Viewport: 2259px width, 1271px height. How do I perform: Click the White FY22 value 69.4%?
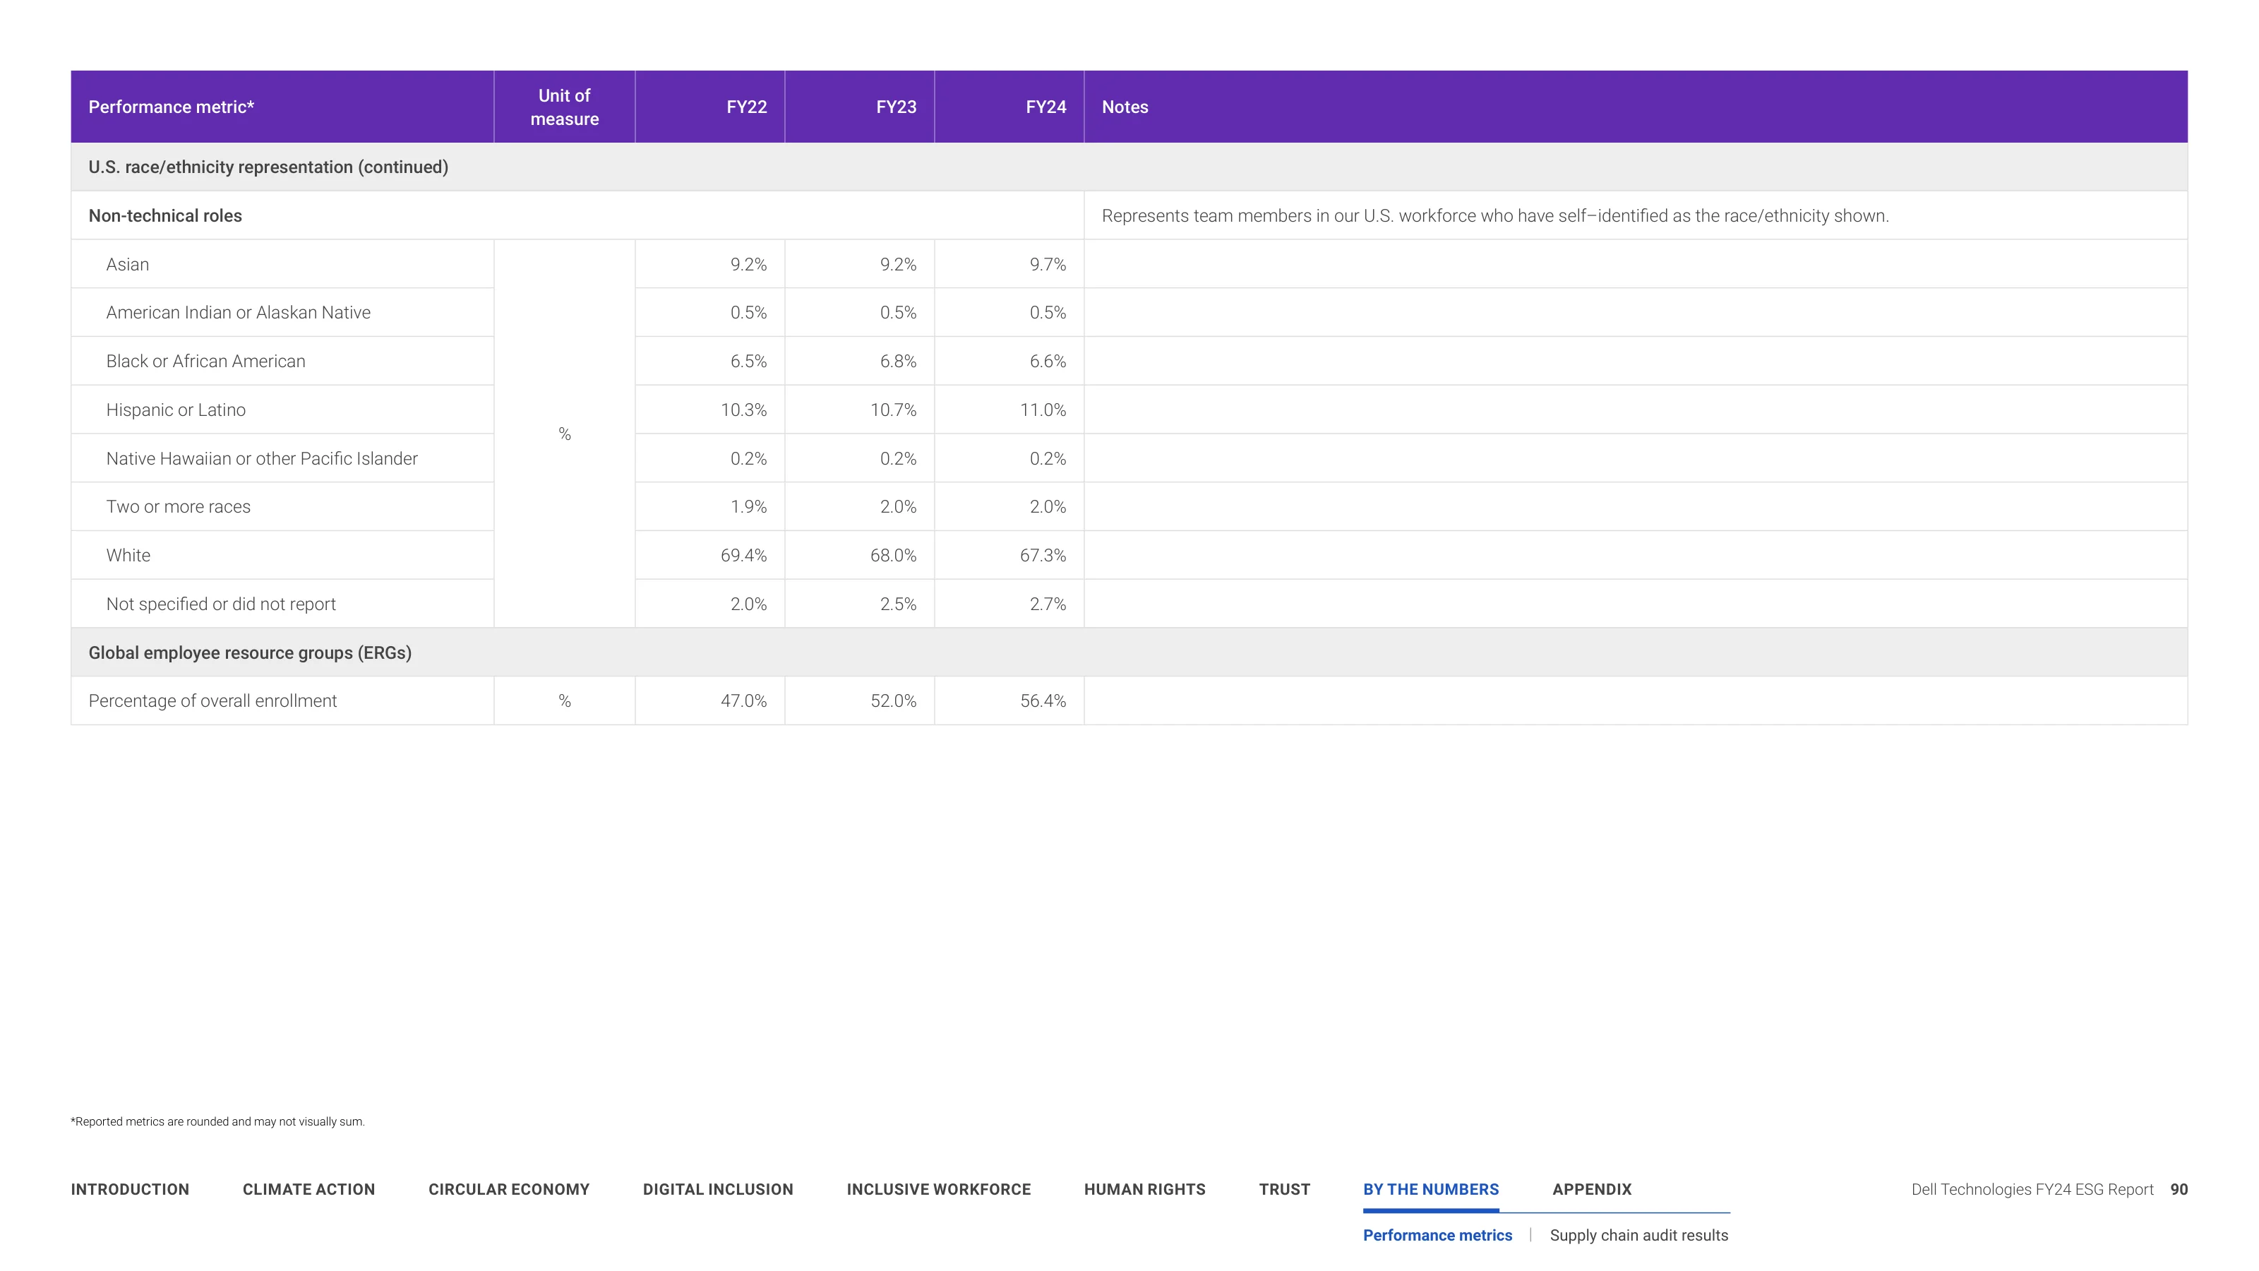pyautogui.click(x=743, y=555)
